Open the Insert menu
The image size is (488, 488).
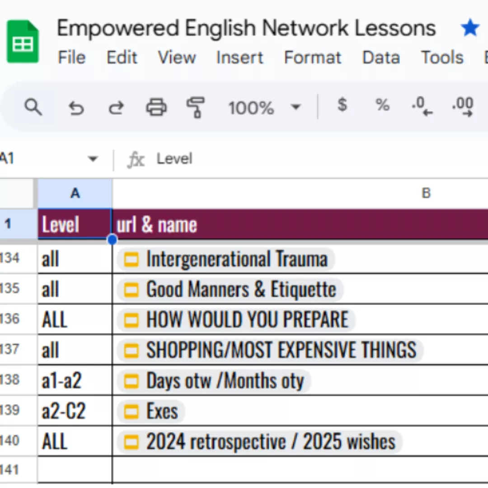[x=239, y=57]
